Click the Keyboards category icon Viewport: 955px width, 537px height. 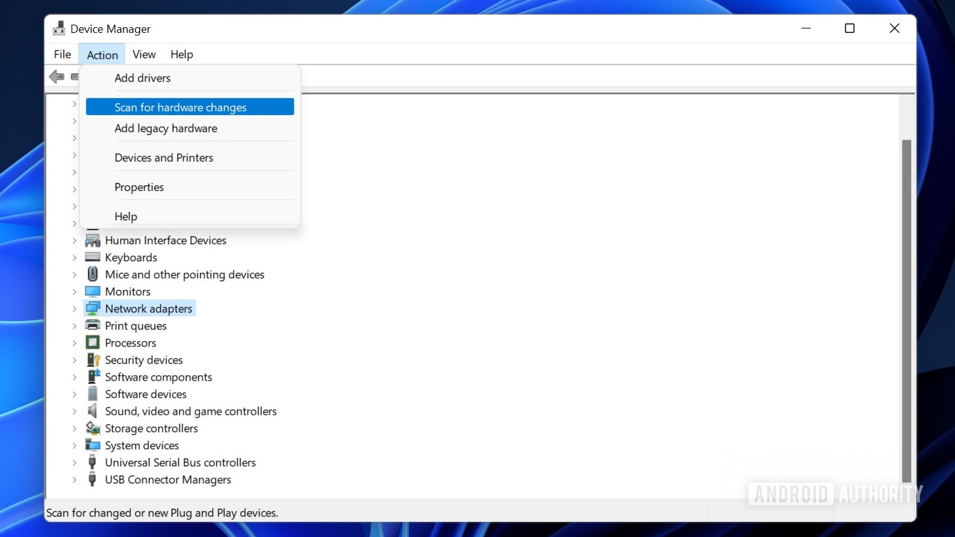[x=92, y=257]
